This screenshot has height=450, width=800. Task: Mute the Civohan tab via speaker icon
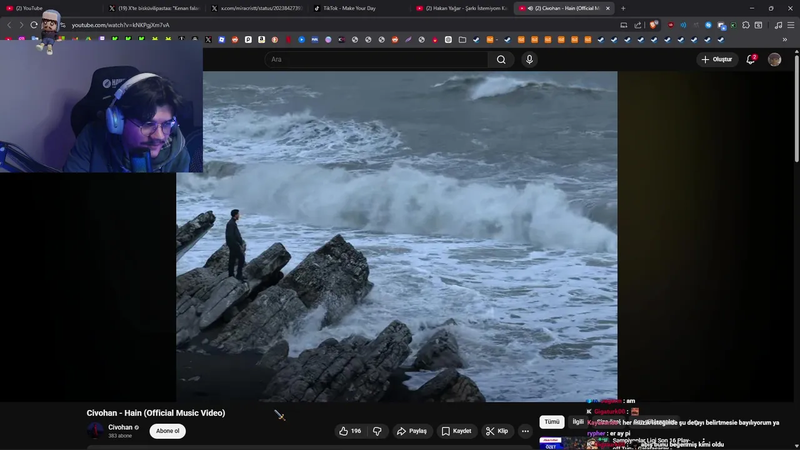pyautogui.click(x=530, y=8)
